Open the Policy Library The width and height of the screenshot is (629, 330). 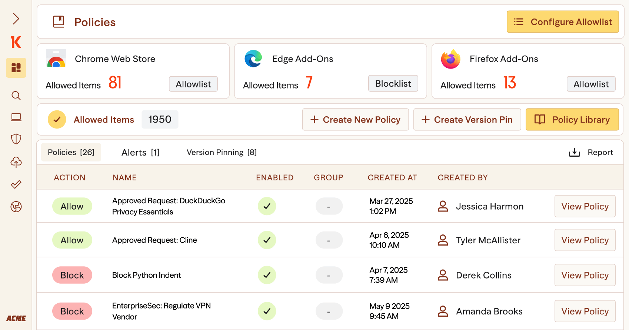pos(572,120)
